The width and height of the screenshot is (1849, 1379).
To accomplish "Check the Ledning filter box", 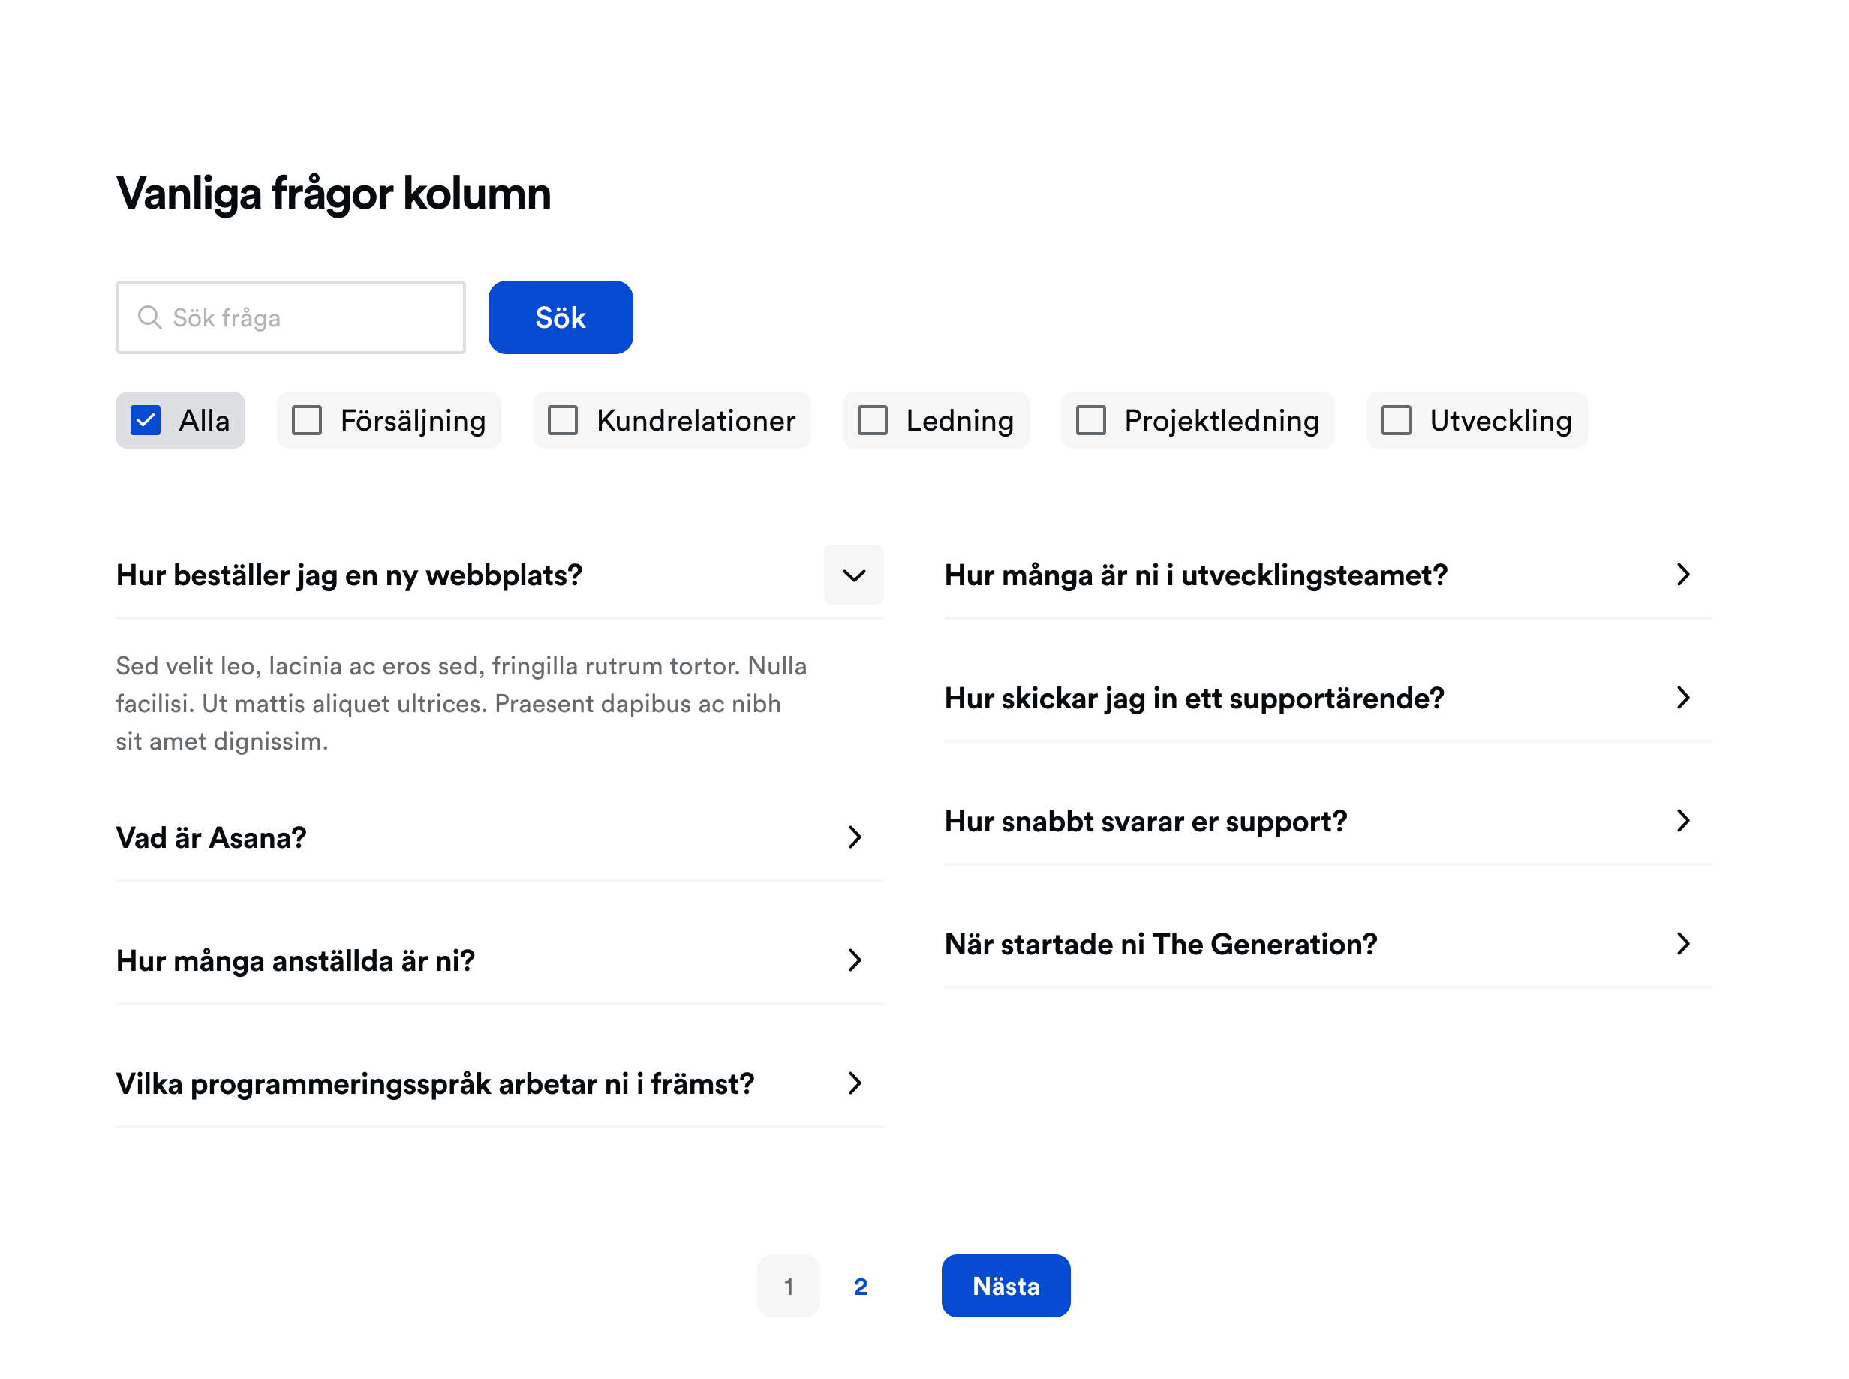I will [x=872, y=421].
